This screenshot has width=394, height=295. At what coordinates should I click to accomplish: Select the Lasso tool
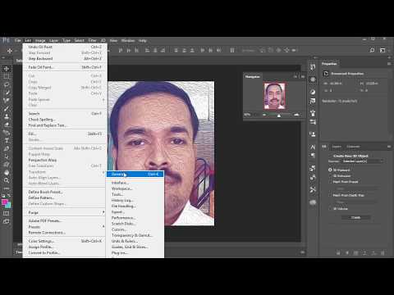pyautogui.click(x=7, y=84)
